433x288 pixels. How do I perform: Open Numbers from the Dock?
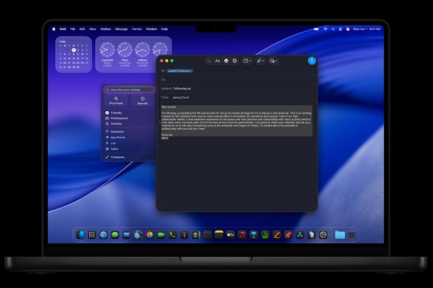[x=265, y=235]
